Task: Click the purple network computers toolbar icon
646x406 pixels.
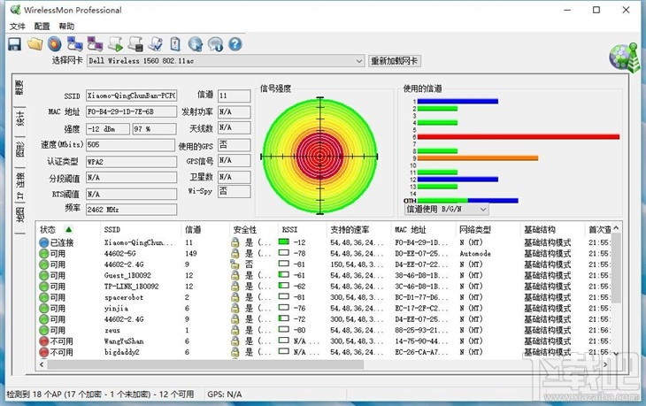Action: coord(96,44)
